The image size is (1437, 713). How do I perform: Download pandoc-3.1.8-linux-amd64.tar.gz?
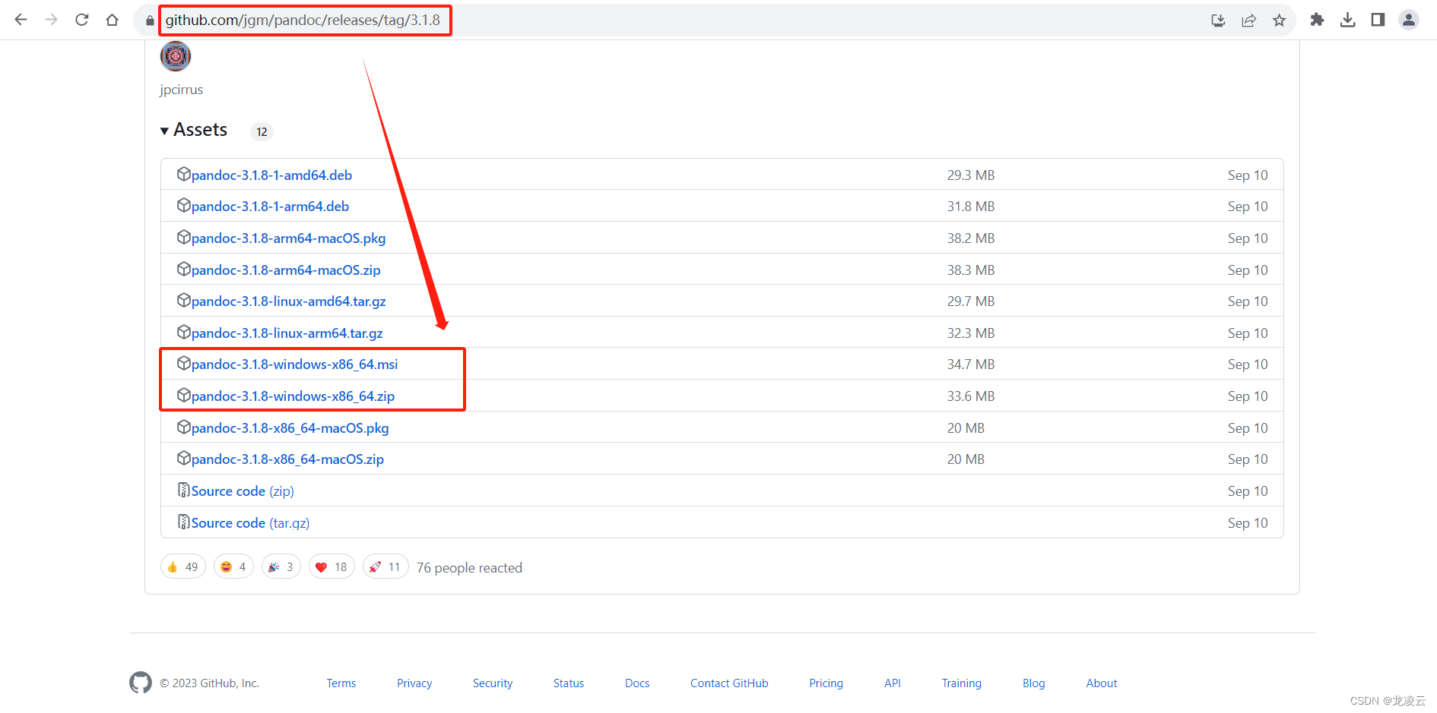click(289, 301)
